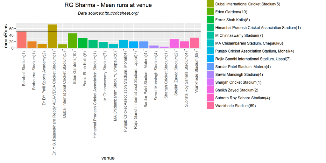Image resolution: width=326 pixels, height=163 pixels.
Task: Click the Barabati Stadium bar in the chart
Action: coord(22,40)
